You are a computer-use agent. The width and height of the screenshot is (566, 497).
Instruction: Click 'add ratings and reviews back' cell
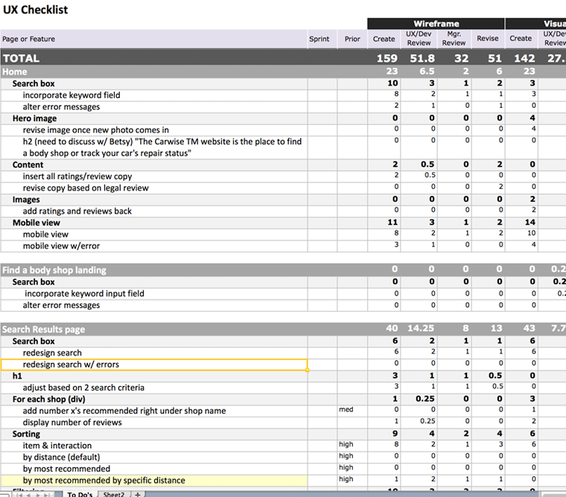(x=153, y=211)
